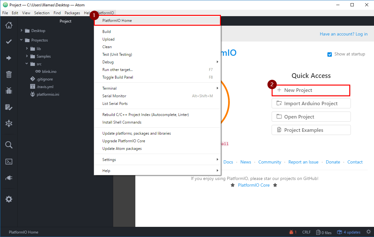
Task: Click the Serial Monitor plug icon
Action: click(9, 178)
